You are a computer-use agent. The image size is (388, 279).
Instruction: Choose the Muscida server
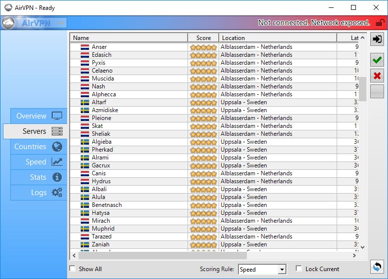tap(214, 79)
